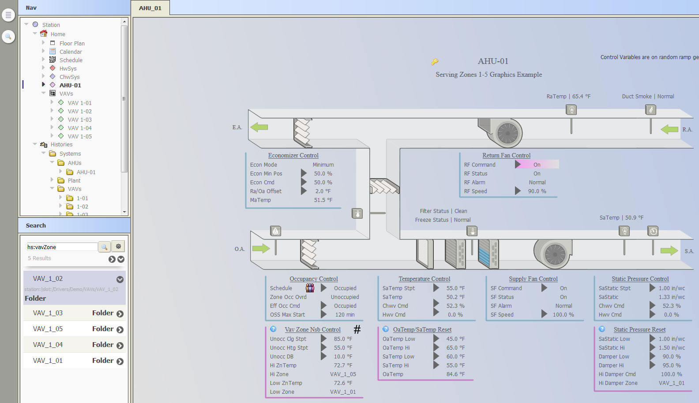
Task: Click the SaTemp Stpt override arrow
Action: coord(436,288)
